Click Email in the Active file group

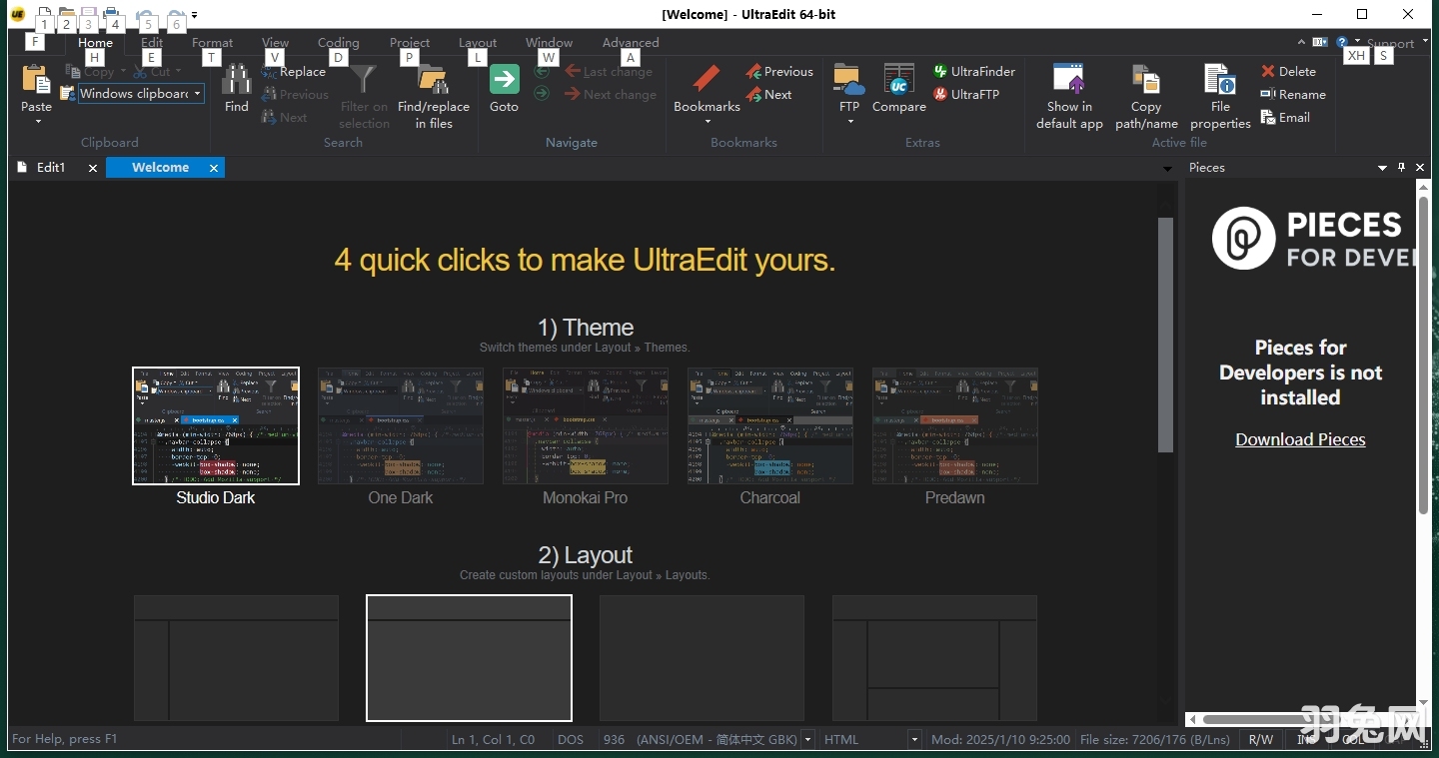[1289, 117]
